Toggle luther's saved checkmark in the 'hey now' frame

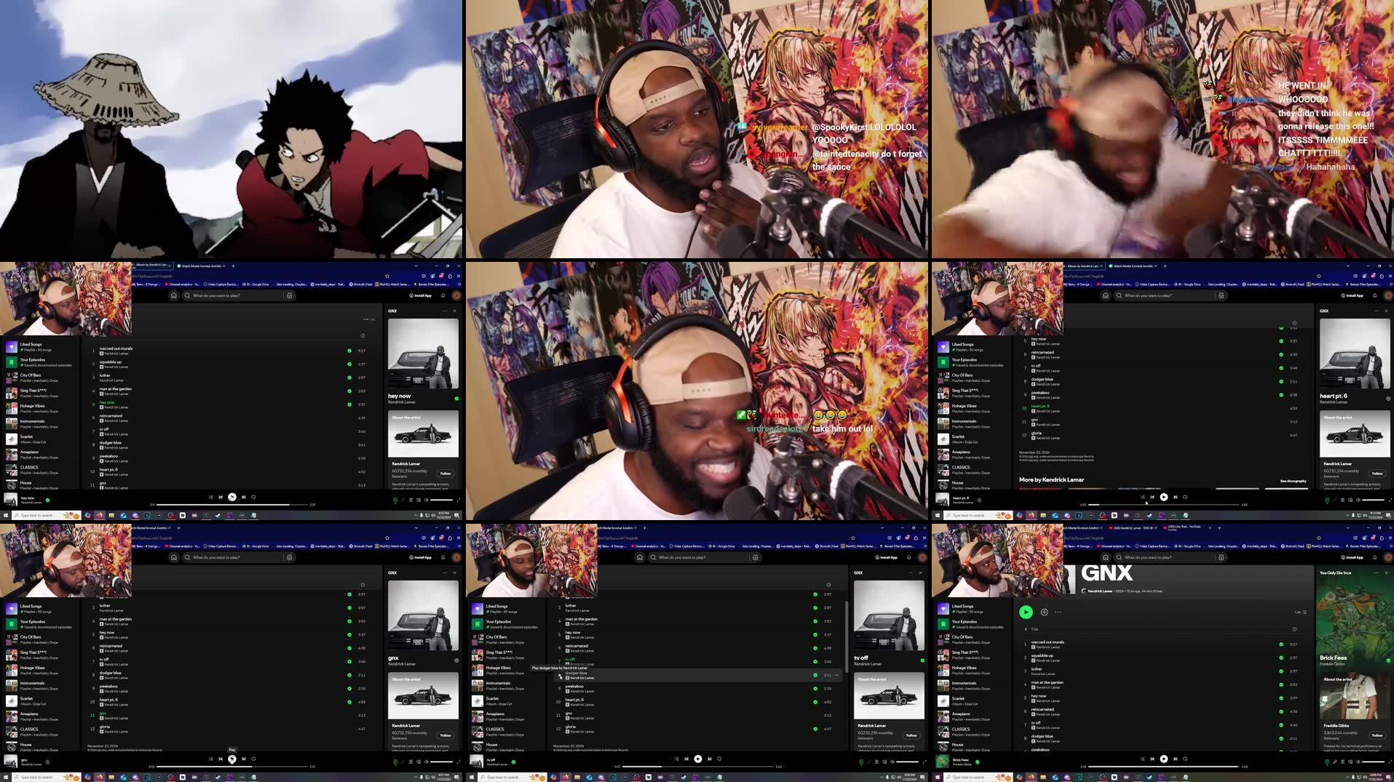(x=349, y=378)
